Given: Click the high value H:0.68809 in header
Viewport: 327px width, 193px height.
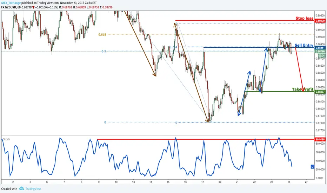Looking at the screenshot, I should click(79, 7).
